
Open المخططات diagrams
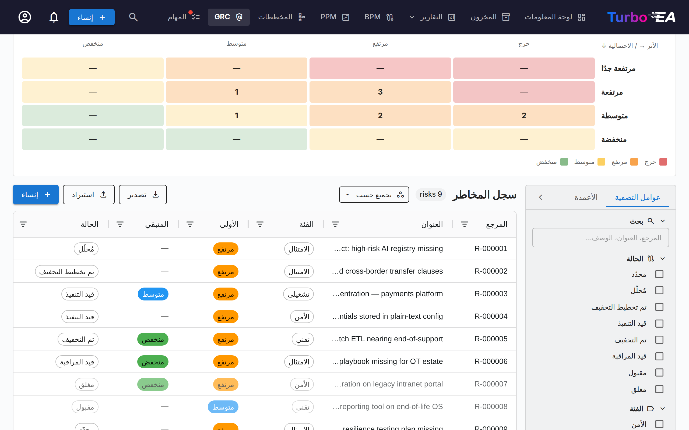tap(282, 17)
